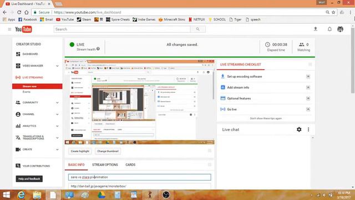The image size is (355, 200).
Task: Open Apps bookmarks shortcut
Action: (x=9, y=19)
